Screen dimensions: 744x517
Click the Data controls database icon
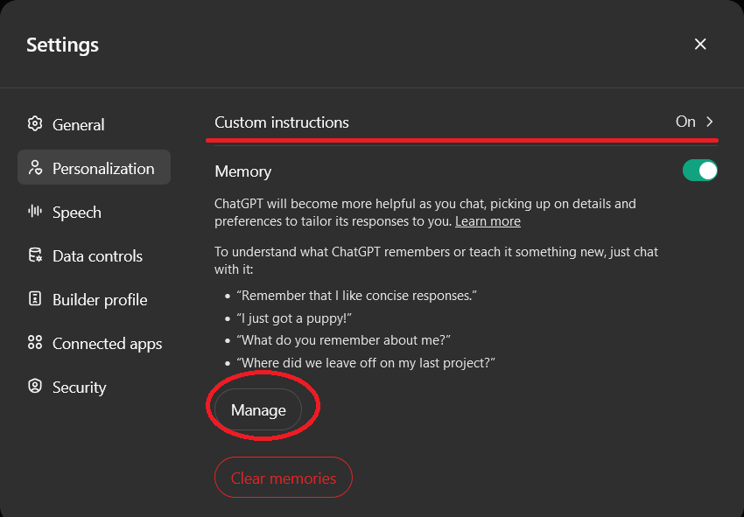[35, 255]
